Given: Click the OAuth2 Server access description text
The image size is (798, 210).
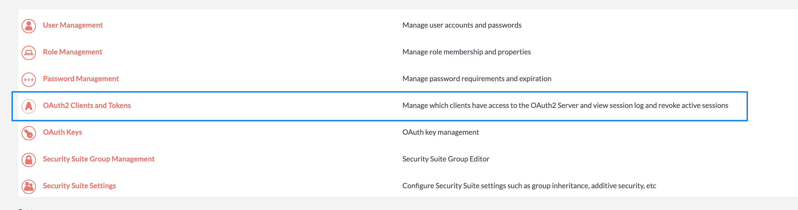Looking at the screenshot, I should [565, 106].
